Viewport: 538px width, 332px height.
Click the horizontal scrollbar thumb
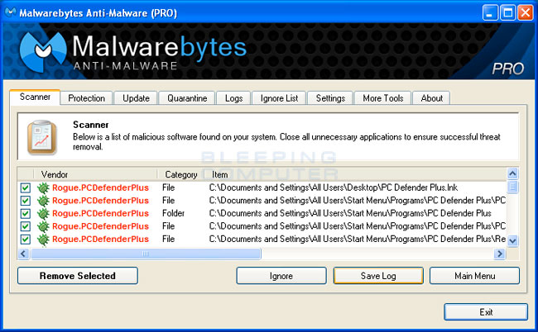point(146,254)
